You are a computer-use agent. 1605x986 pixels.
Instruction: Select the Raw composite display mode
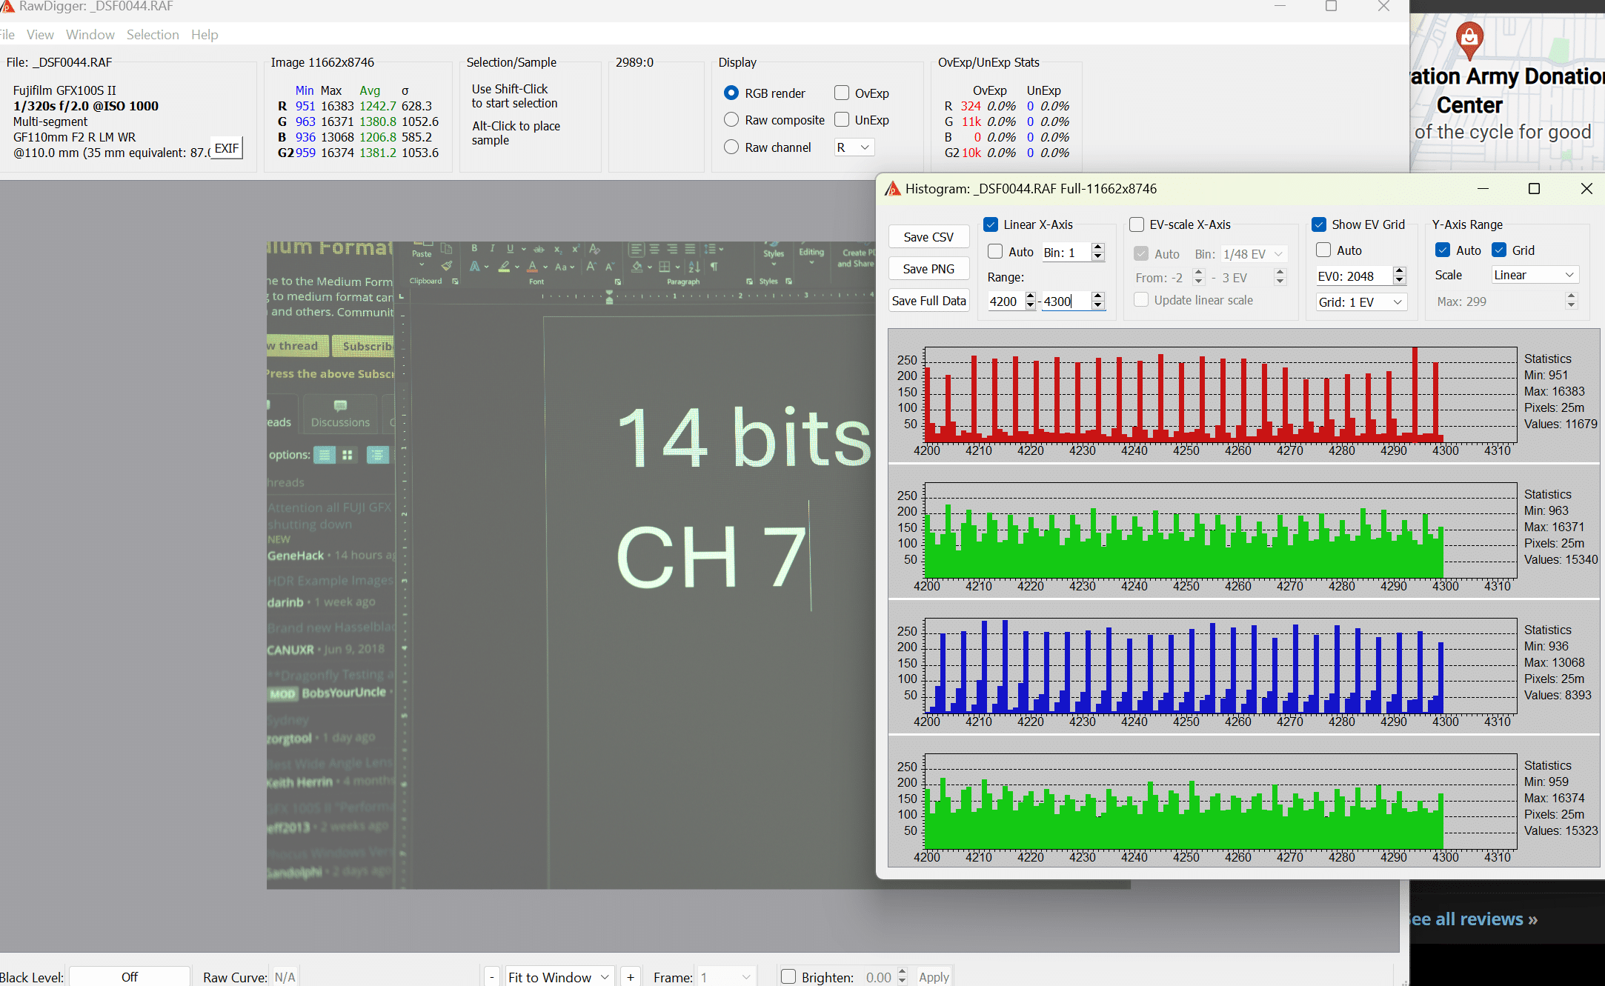coord(731,120)
